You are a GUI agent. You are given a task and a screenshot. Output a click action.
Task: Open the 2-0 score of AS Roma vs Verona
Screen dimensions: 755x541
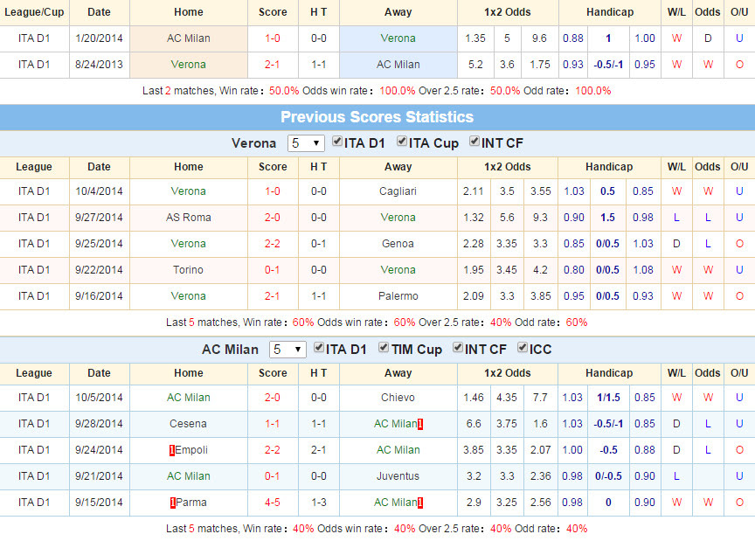click(x=273, y=218)
